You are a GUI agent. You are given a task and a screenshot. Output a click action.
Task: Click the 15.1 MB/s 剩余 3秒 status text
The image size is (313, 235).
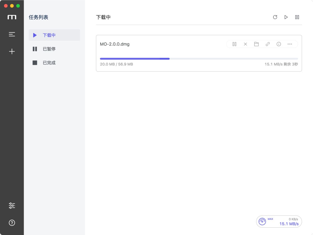point(281,64)
